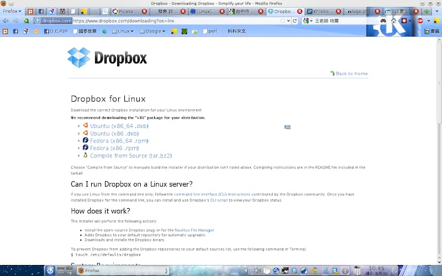Open the Nautilus File Manager link
442x276 pixels.
tap(194, 230)
